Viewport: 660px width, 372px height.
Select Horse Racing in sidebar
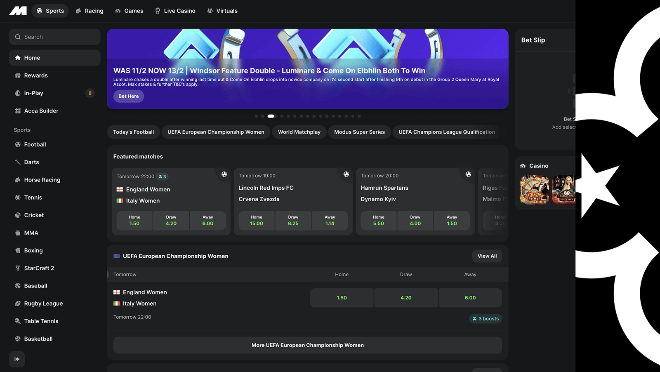[x=42, y=180]
